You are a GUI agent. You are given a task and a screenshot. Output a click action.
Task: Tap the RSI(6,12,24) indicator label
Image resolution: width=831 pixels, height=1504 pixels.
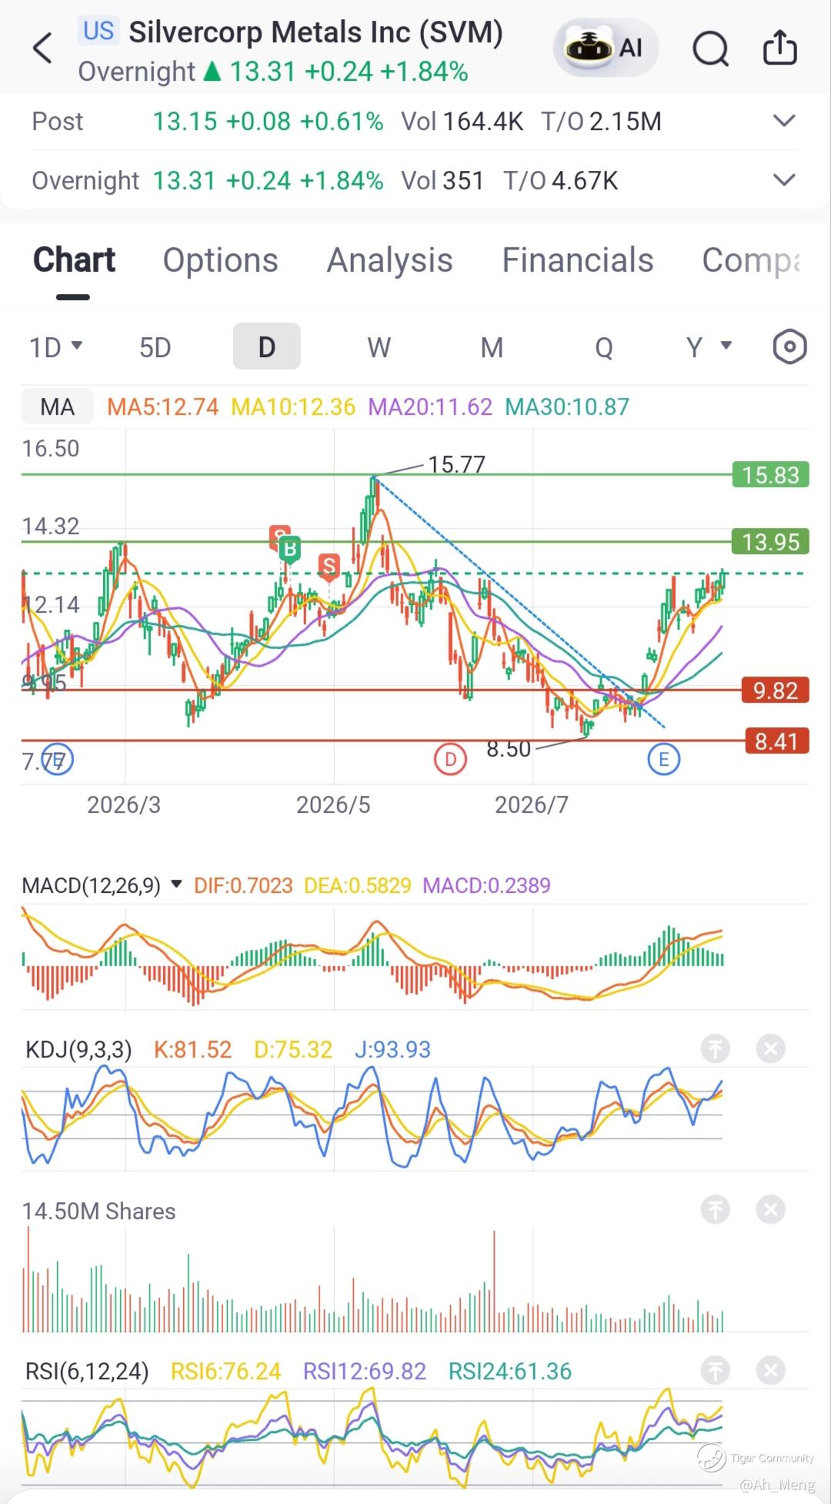click(87, 1371)
